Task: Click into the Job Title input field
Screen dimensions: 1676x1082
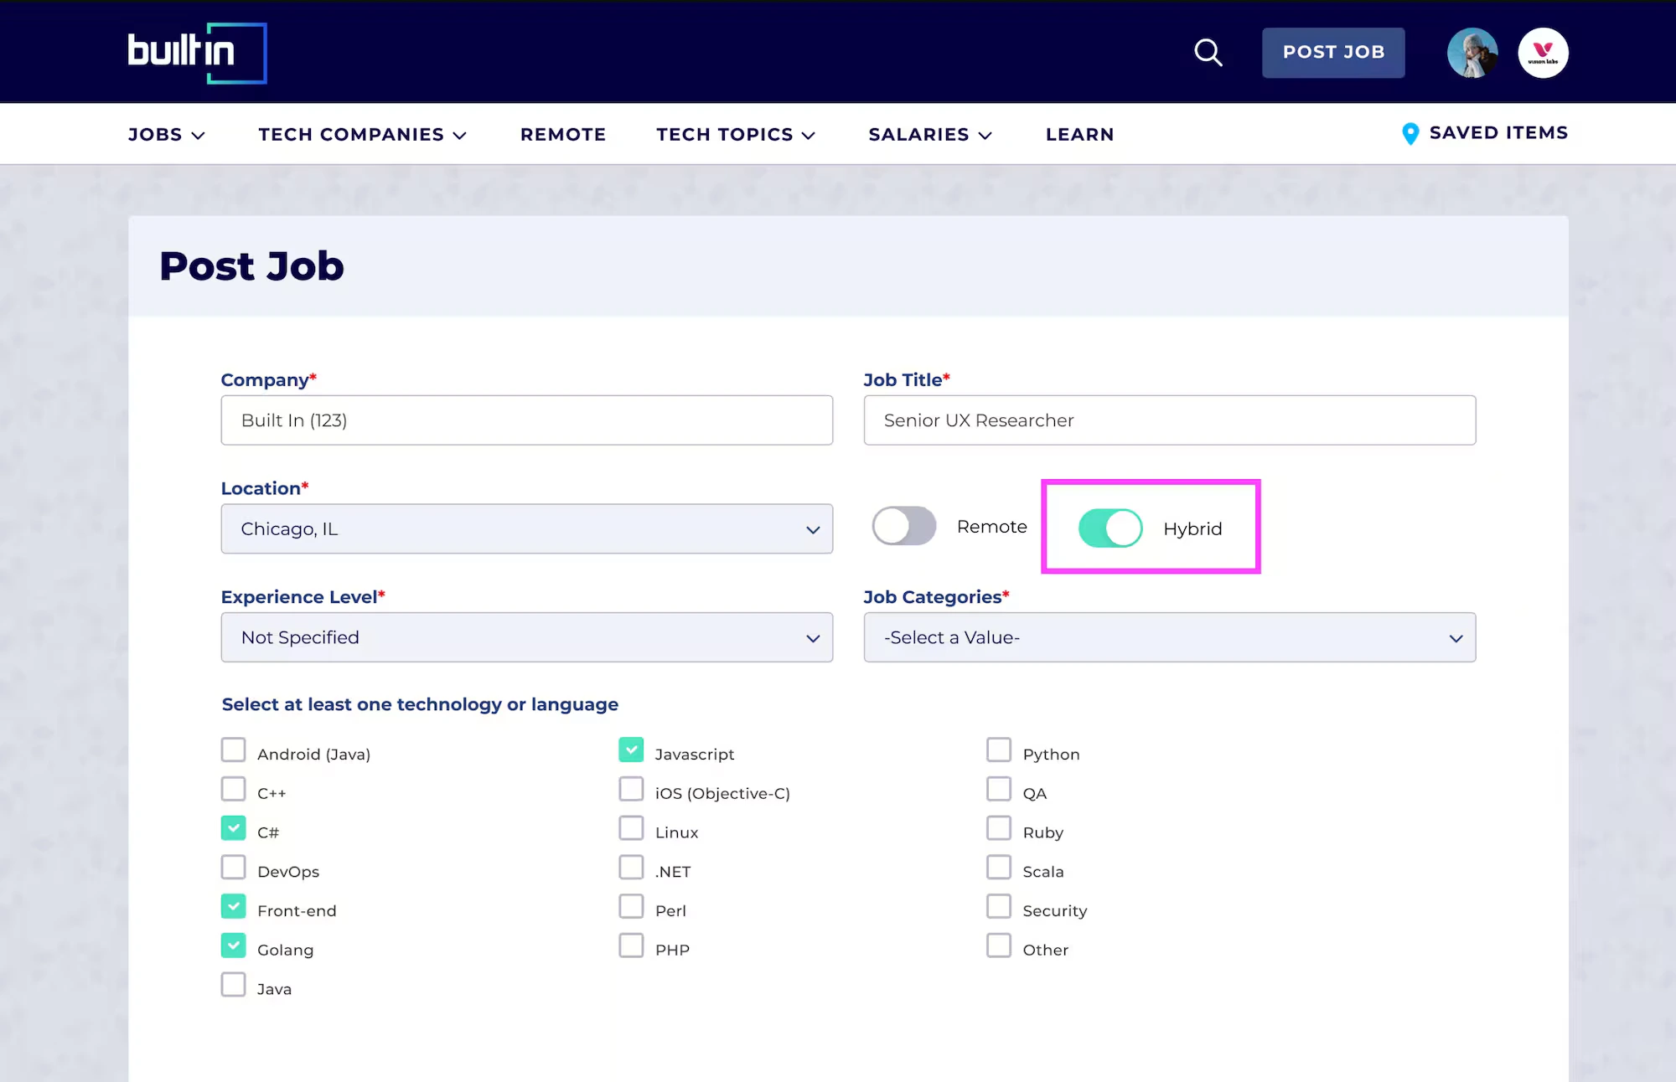Action: point(1169,420)
